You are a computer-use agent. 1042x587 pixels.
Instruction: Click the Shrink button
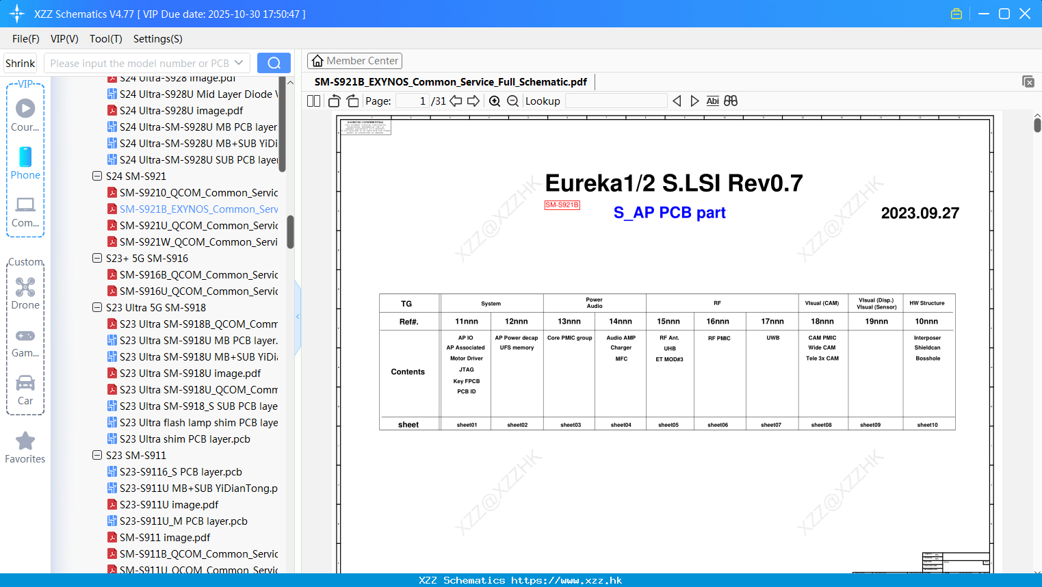click(20, 63)
